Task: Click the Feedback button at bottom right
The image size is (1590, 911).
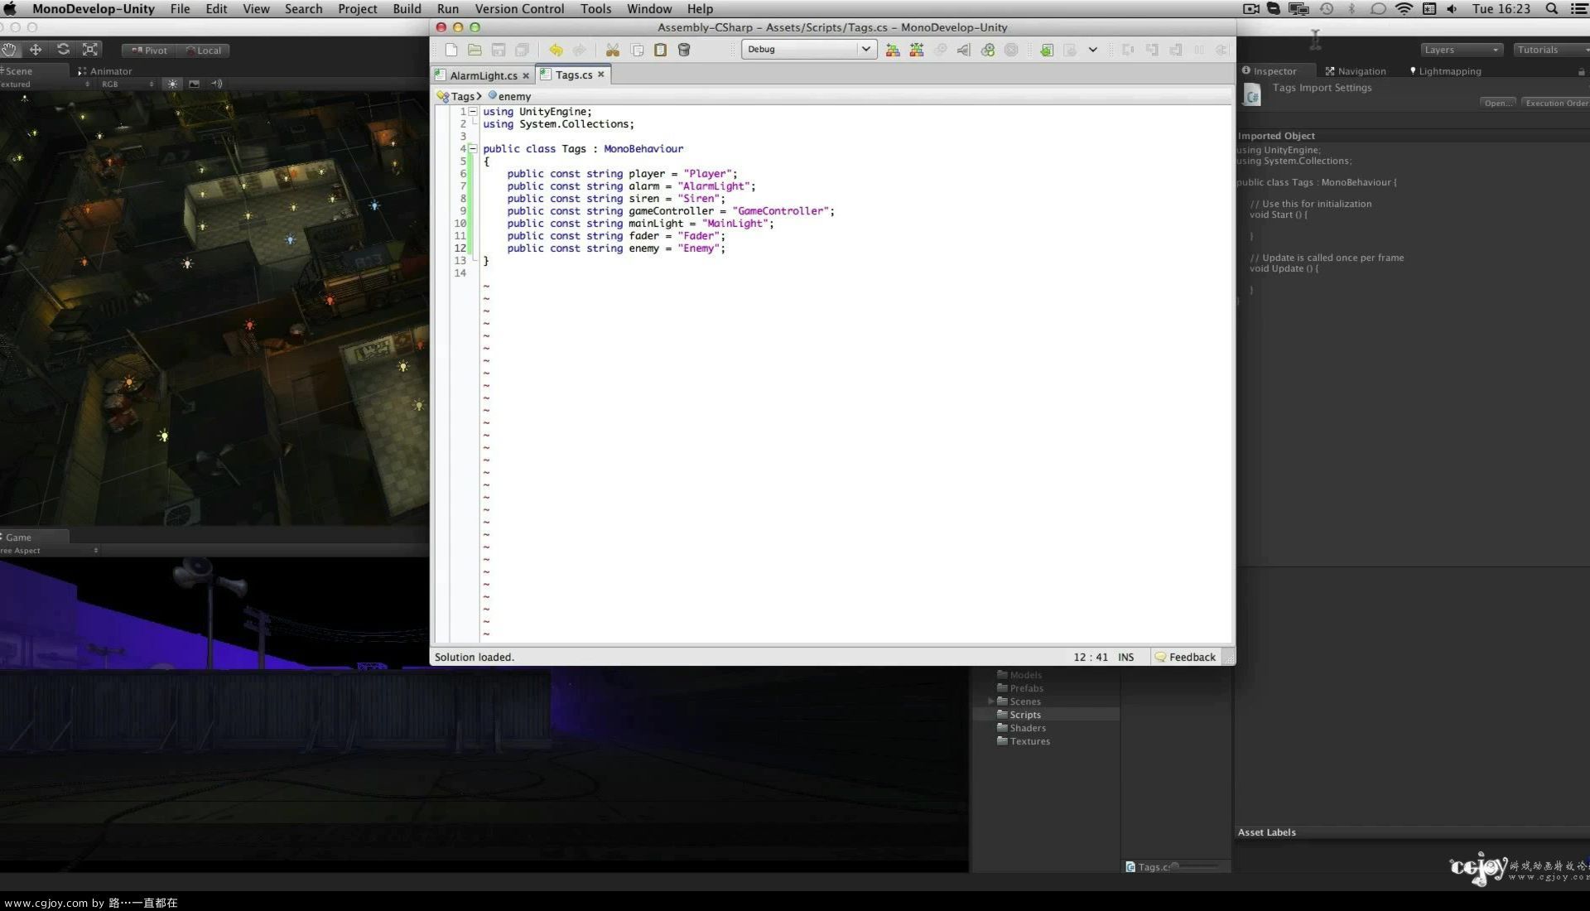Action: pos(1185,657)
